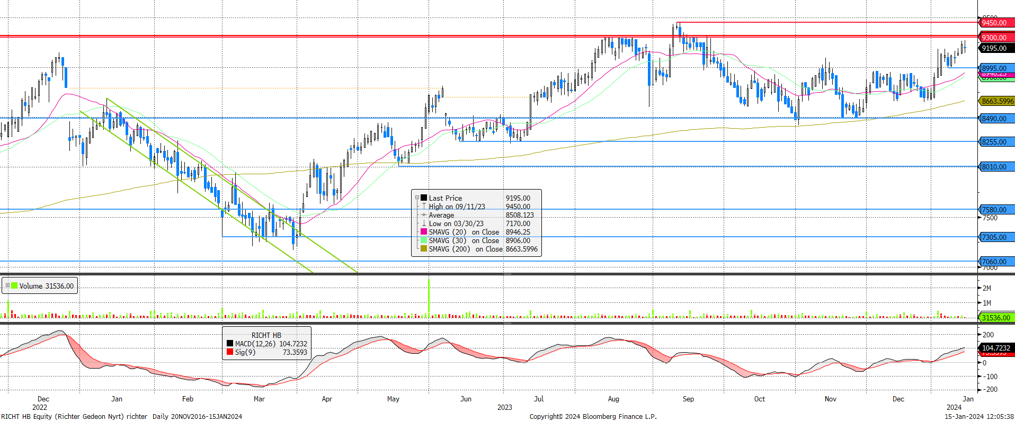Expand the Volume legend box
The image size is (1015, 421).
(x=7, y=285)
